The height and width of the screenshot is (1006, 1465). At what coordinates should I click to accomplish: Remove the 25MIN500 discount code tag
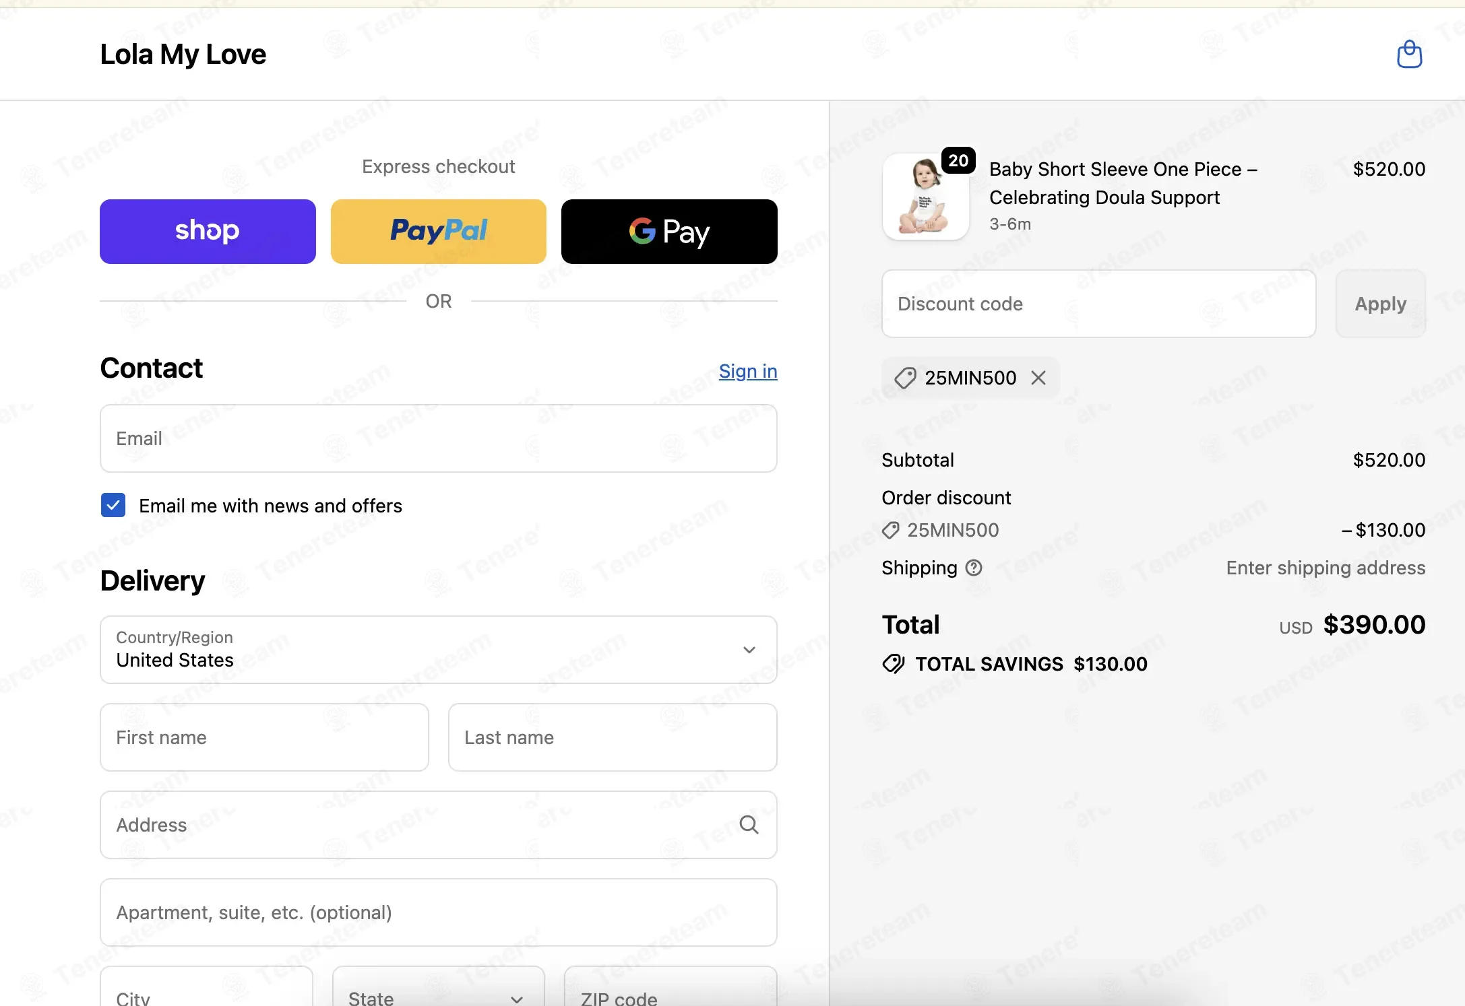(x=1038, y=378)
